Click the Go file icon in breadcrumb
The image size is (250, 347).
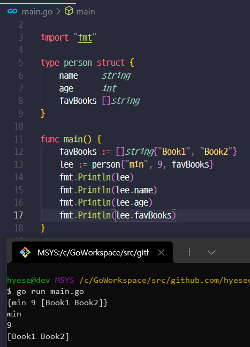tap(12, 11)
